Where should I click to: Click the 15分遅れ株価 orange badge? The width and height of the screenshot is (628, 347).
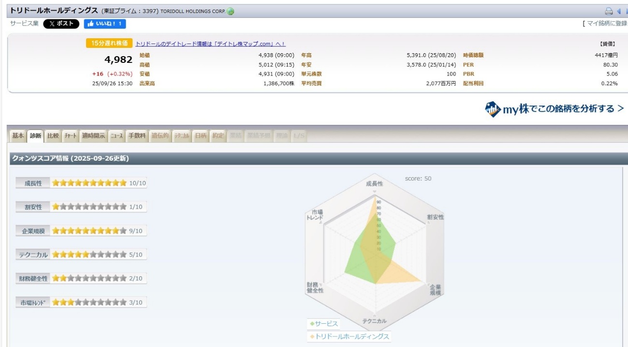pos(109,44)
